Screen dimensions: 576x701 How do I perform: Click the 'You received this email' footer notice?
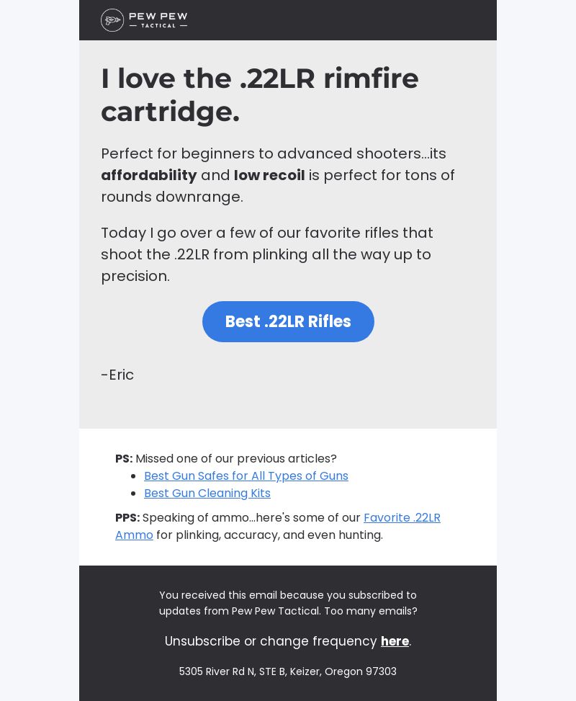coord(288,603)
